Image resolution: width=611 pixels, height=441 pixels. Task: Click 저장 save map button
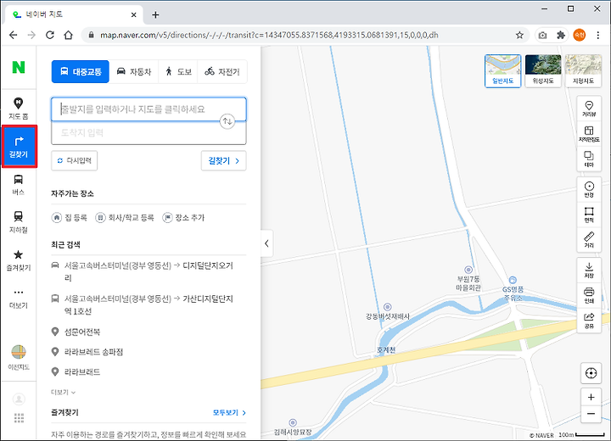[589, 270]
